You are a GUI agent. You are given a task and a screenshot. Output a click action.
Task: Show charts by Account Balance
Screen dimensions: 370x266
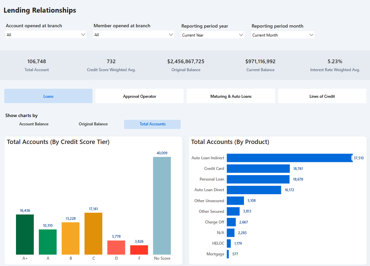tap(34, 124)
